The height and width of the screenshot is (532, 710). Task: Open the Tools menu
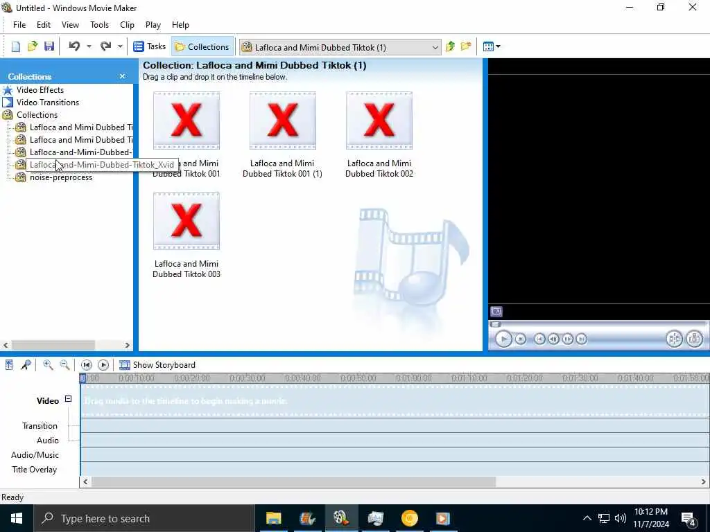[x=99, y=25]
